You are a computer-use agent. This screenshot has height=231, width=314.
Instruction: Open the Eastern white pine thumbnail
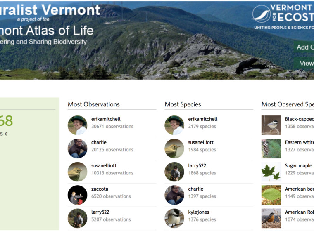(271, 148)
